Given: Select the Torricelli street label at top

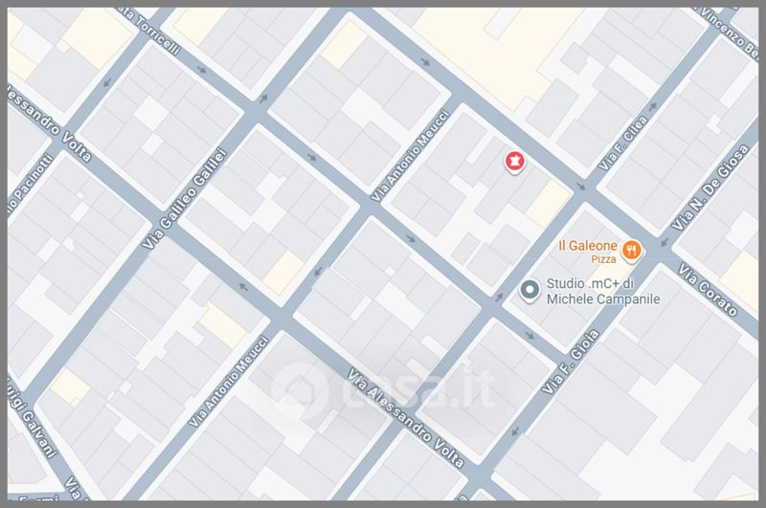Looking at the screenshot, I should tap(149, 31).
